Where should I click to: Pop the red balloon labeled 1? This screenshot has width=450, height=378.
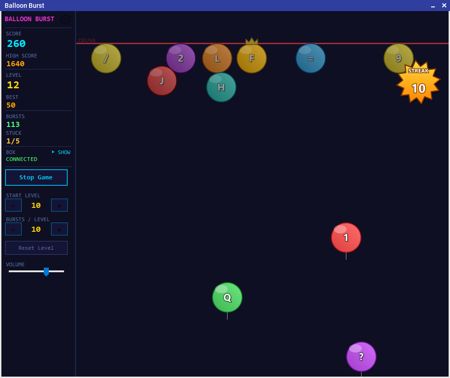[x=346, y=238]
